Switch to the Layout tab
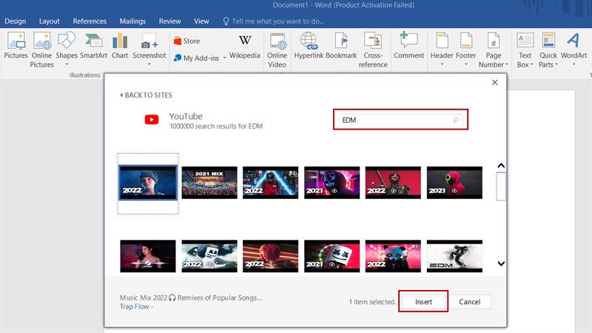 [x=49, y=21]
